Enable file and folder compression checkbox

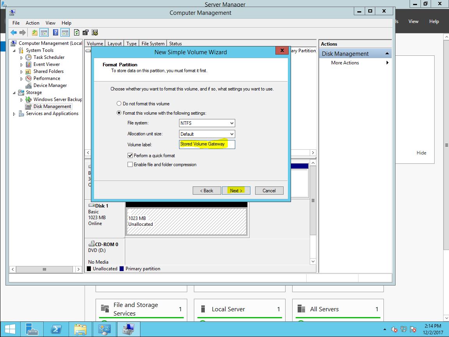click(130, 165)
